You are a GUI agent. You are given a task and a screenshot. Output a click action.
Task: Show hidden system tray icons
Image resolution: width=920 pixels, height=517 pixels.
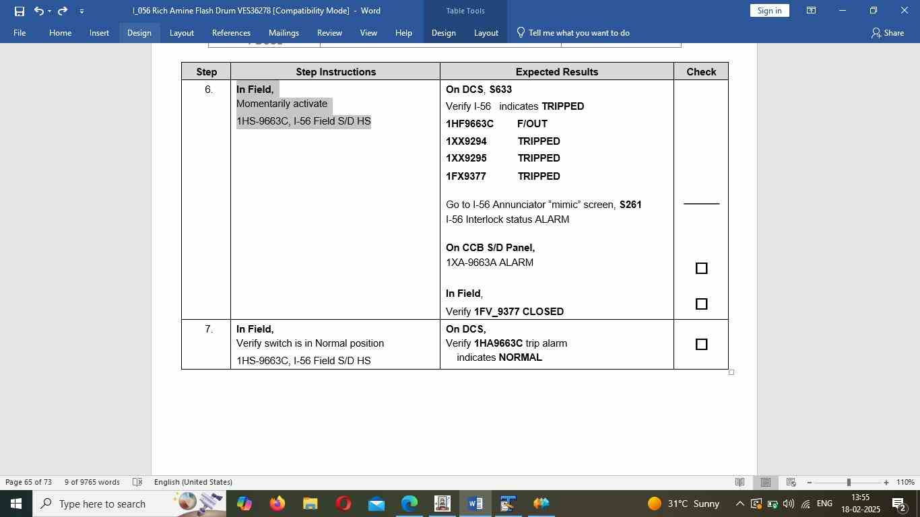click(740, 504)
